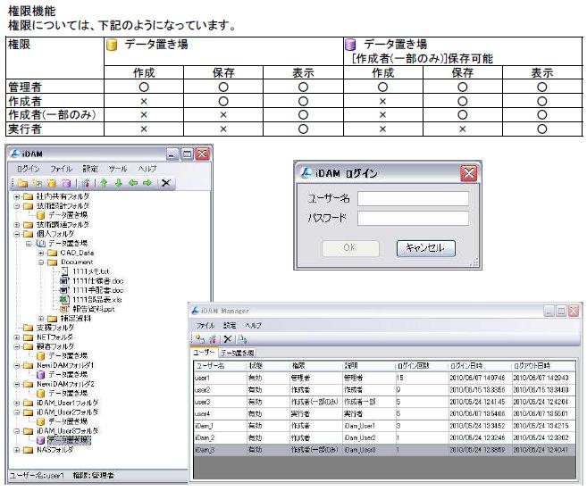
Task: Select iDAM_User1フォルダ in the tree
Action: pyautogui.click(x=67, y=403)
